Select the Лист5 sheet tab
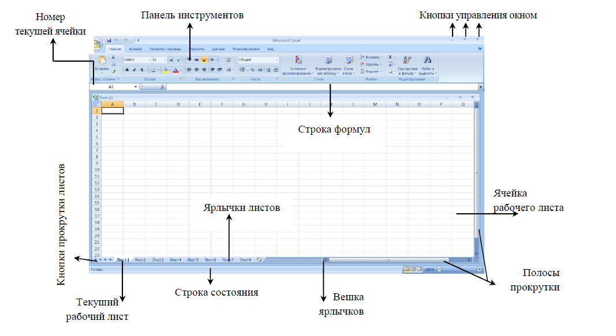Viewport: 616px width, 336px height. [193, 260]
